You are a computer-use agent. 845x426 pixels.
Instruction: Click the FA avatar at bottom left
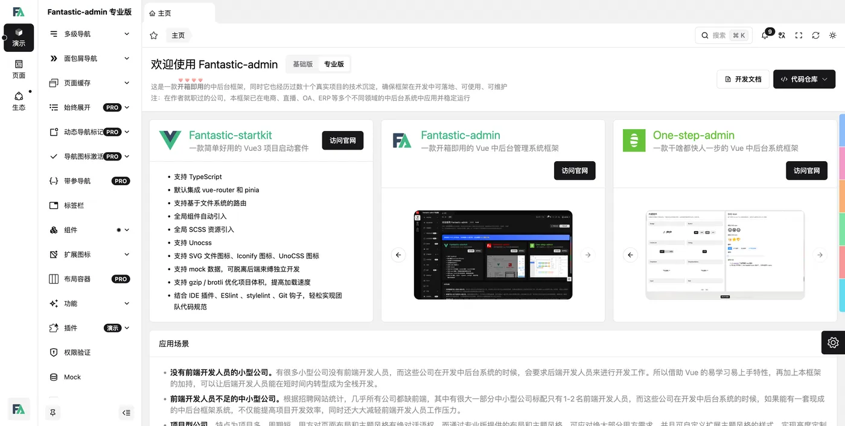click(x=19, y=410)
